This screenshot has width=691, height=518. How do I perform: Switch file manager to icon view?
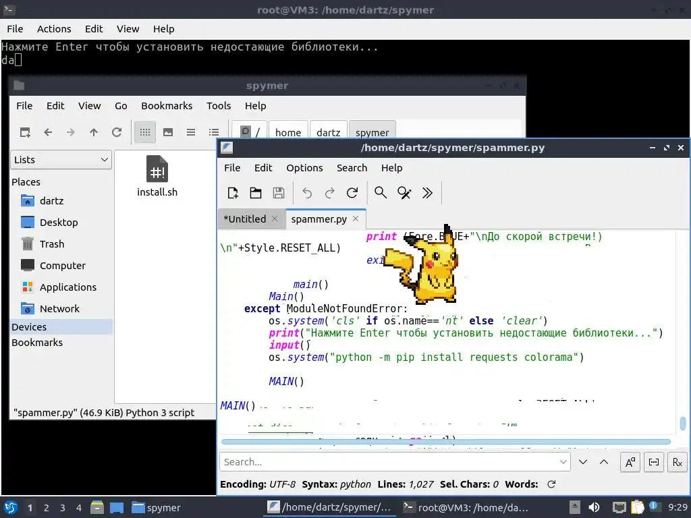[x=145, y=132]
